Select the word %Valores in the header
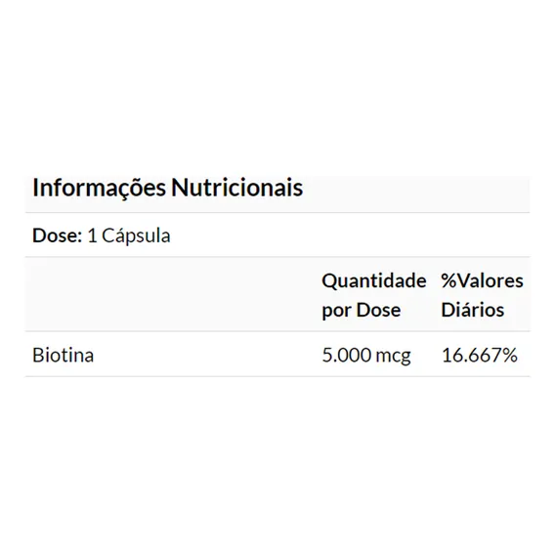The height and width of the screenshot is (555, 555). [x=482, y=281]
